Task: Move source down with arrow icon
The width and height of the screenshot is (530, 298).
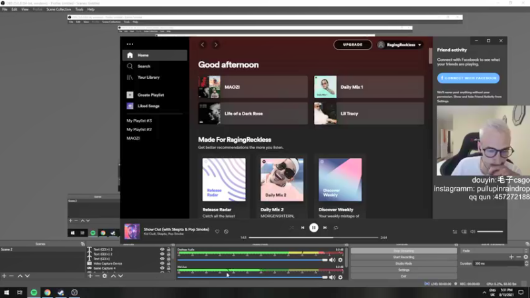Action: (x=121, y=276)
